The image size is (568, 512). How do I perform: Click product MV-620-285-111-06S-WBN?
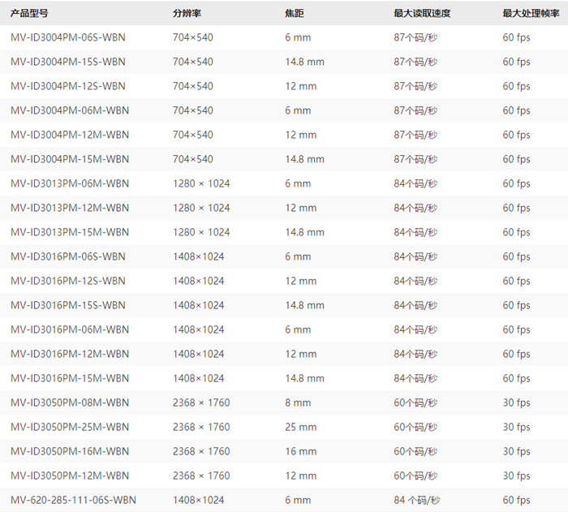pos(74,500)
